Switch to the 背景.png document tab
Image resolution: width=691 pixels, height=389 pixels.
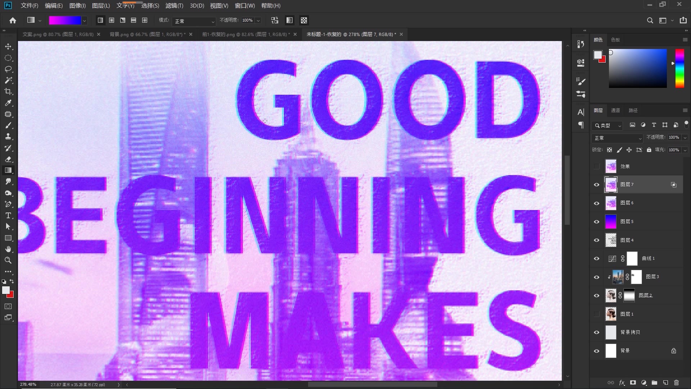pyautogui.click(x=148, y=34)
